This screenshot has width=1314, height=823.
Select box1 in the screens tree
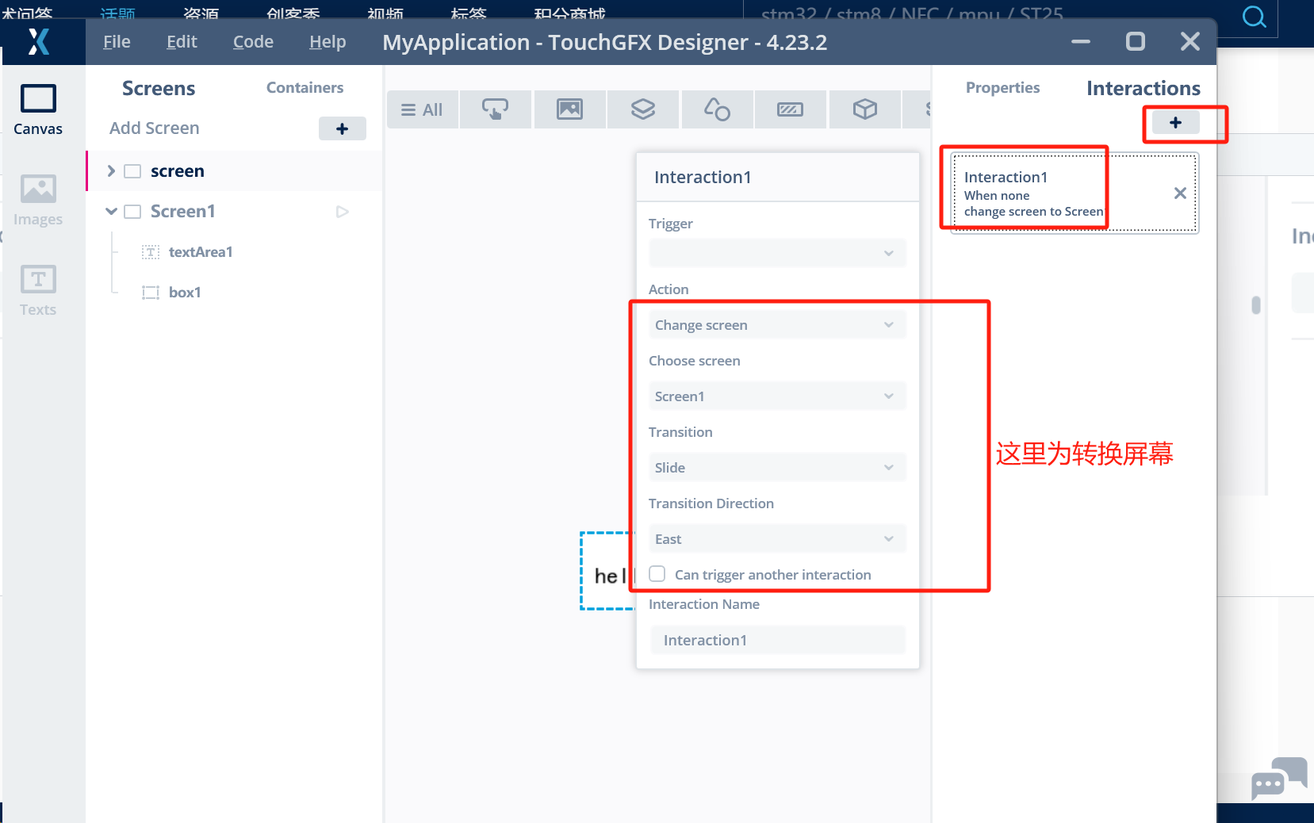click(185, 293)
